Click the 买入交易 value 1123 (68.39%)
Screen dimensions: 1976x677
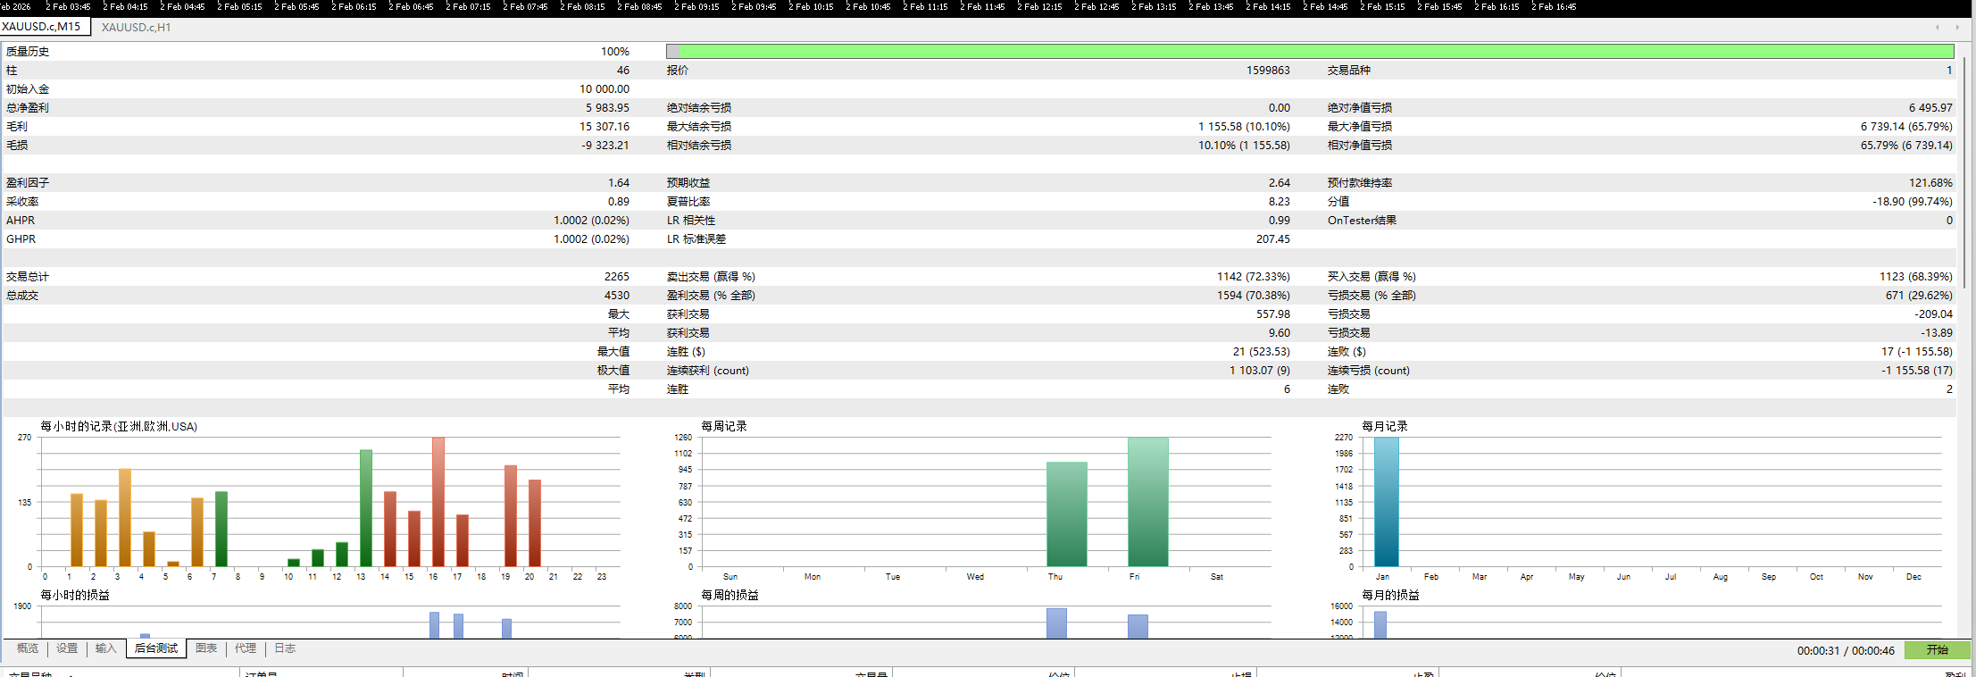tap(1916, 277)
